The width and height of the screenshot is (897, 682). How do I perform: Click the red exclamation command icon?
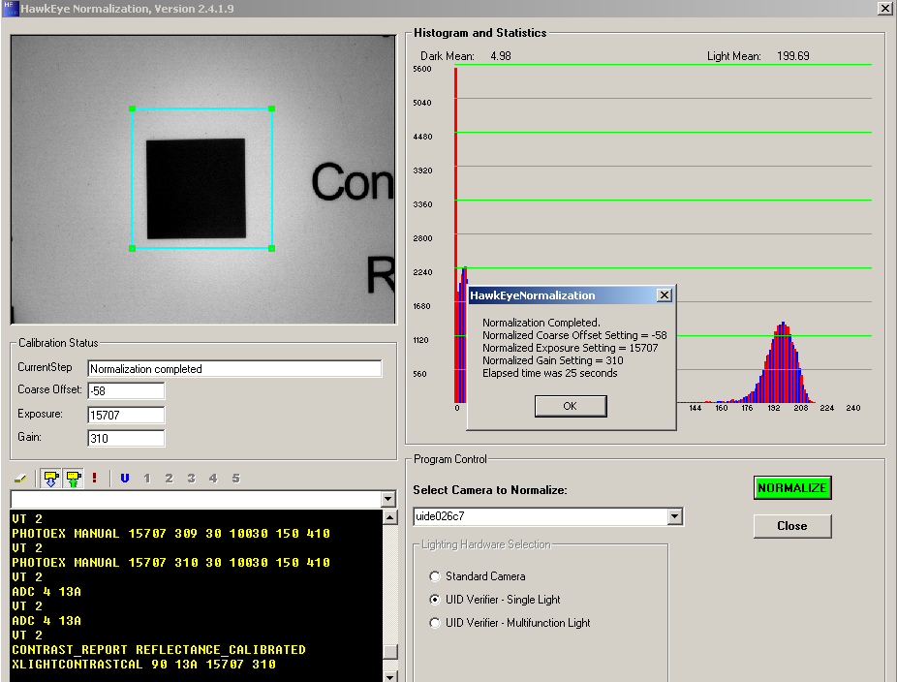tap(94, 477)
